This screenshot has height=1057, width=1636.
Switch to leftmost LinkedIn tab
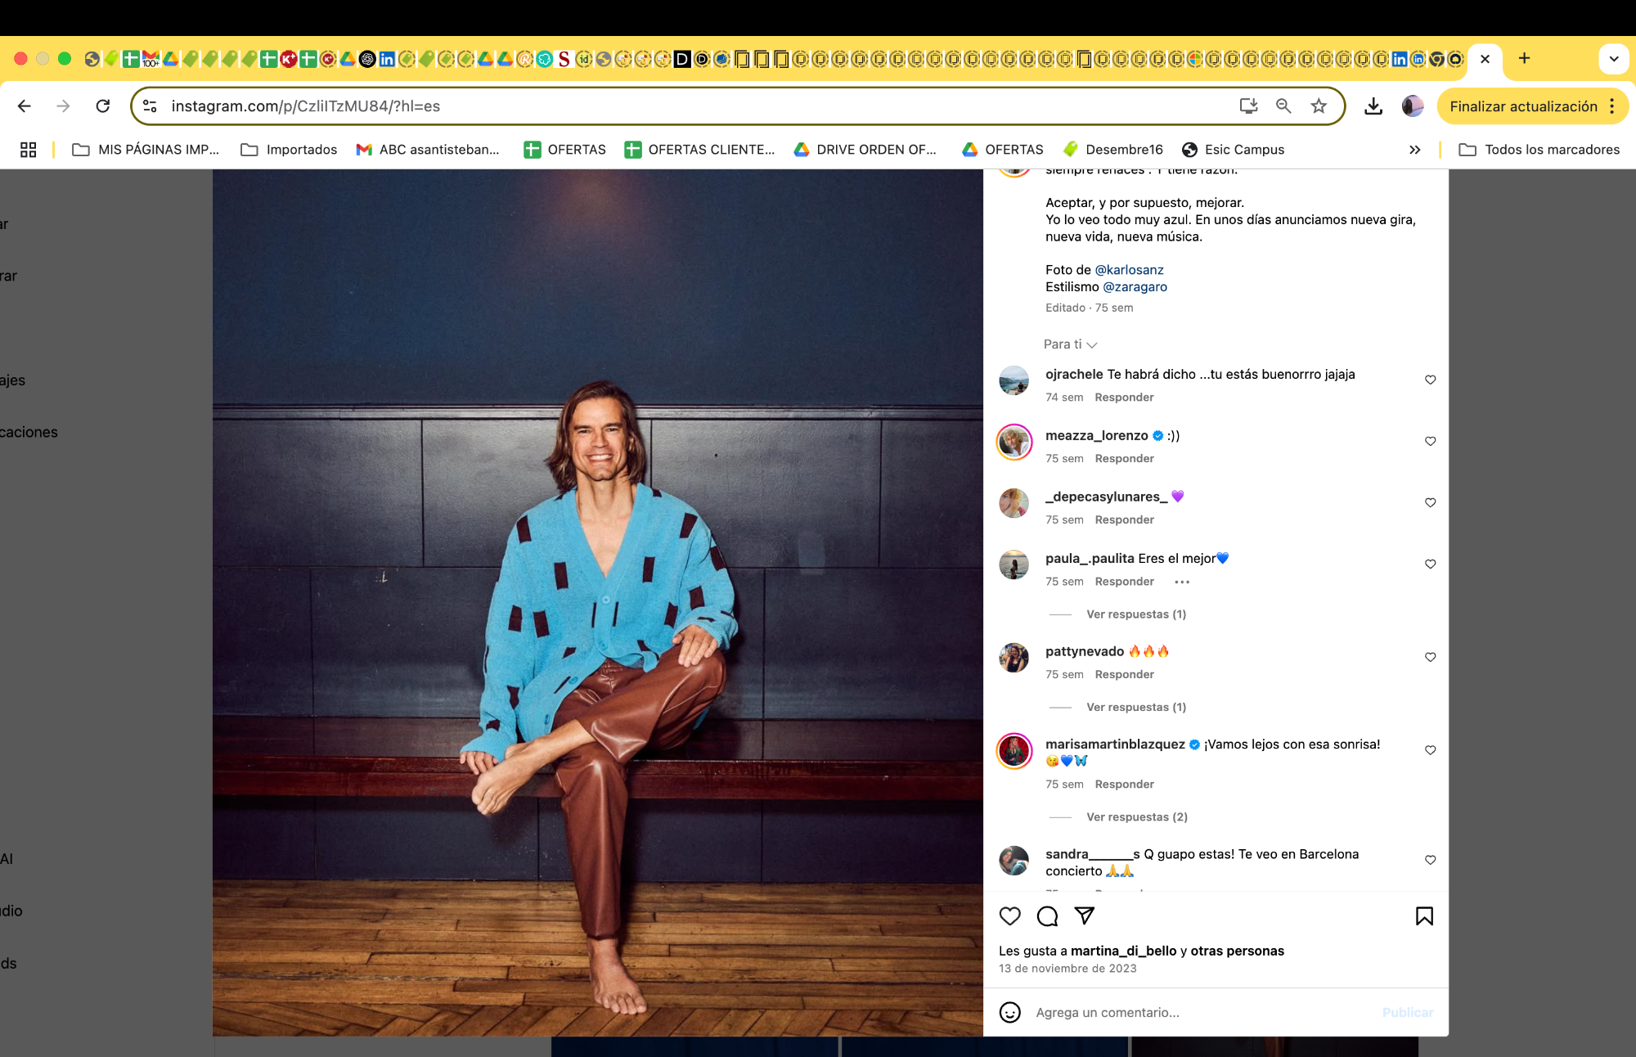(387, 59)
